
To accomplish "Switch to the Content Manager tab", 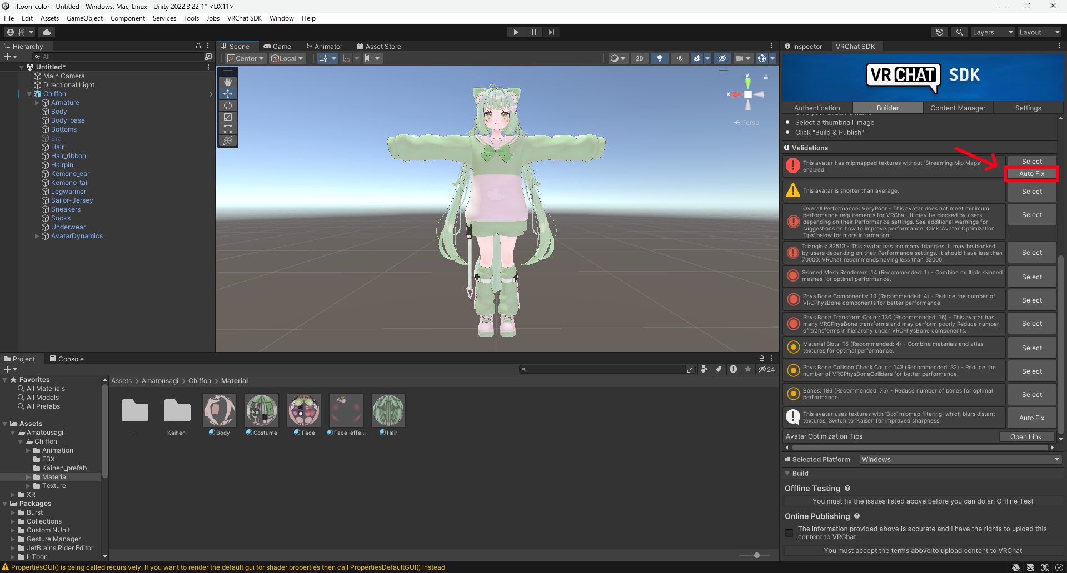I will click(958, 107).
